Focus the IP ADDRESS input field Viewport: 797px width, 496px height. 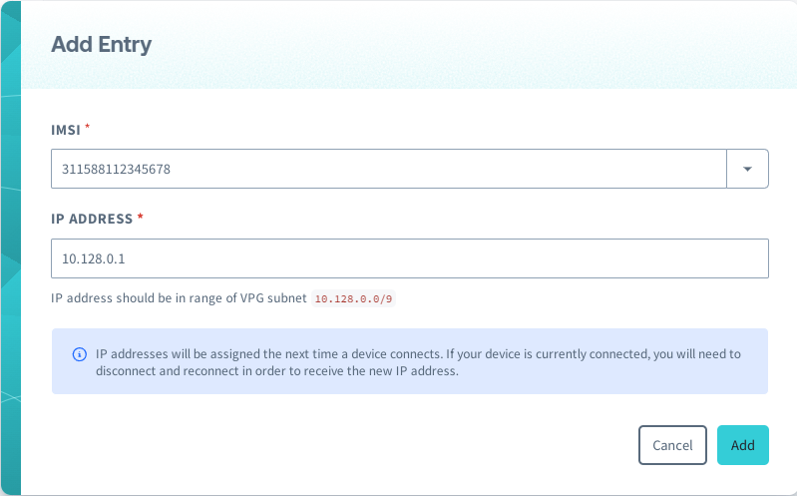click(x=409, y=258)
